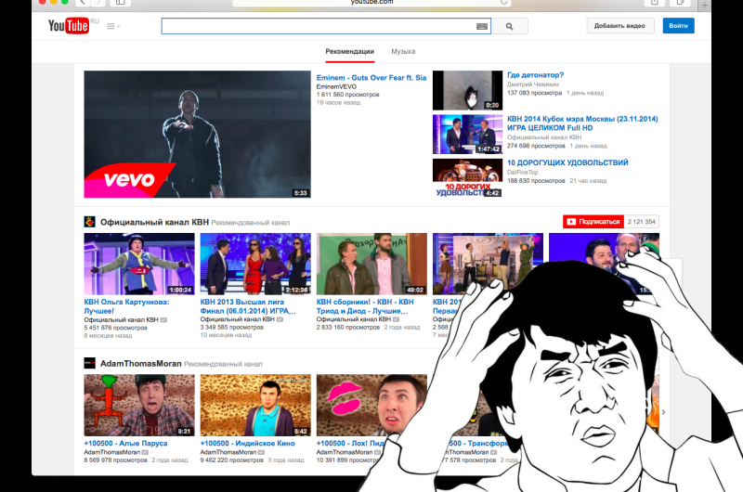Open the Где детонатор? video title
Image resolution: width=743 pixels, height=492 pixels.
pos(536,75)
